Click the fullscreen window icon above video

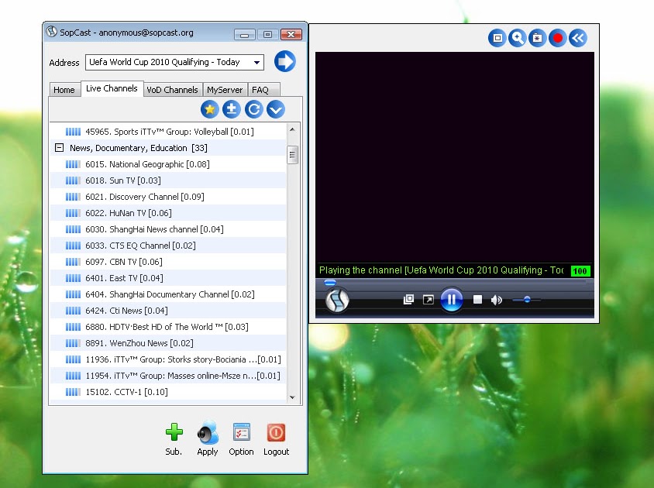(x=497, y=38)
